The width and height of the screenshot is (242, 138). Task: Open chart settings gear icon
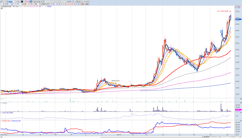(79, 2)
